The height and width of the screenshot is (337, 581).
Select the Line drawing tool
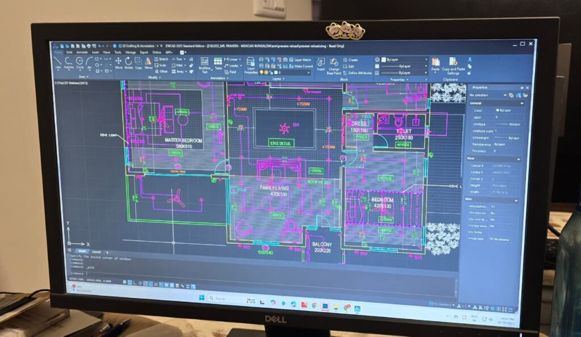tap(58, 62)
